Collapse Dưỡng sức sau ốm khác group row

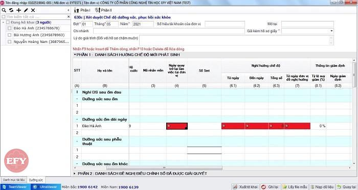[77, 164]
